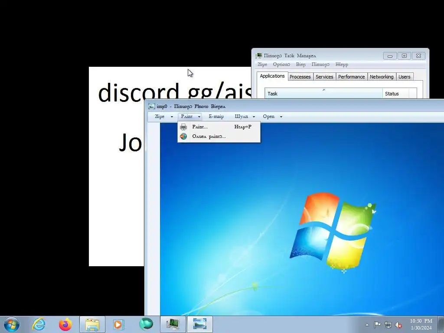The height and width of the screenshot is (333, 444).
Task: Switch to the Performance tab
Action: (x=351, y=77)
